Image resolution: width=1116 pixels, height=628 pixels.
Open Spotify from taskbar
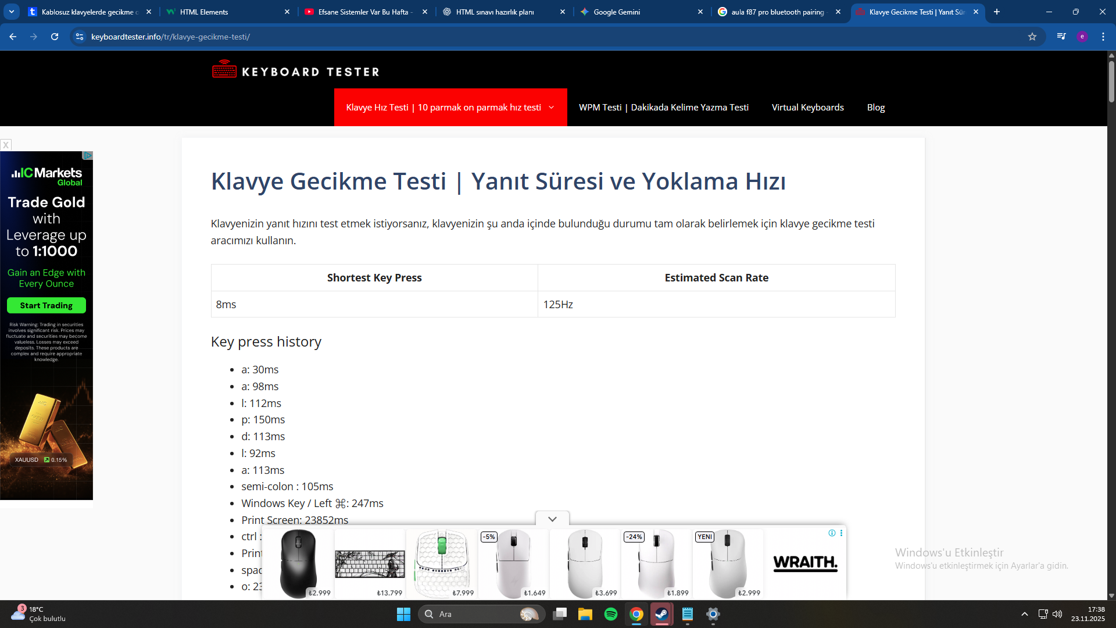[x=611, y=614]
